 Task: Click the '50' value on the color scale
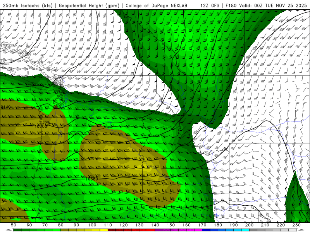14,225
